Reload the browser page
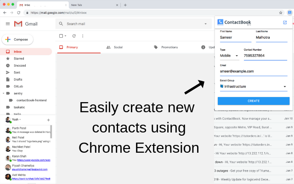 18,12
